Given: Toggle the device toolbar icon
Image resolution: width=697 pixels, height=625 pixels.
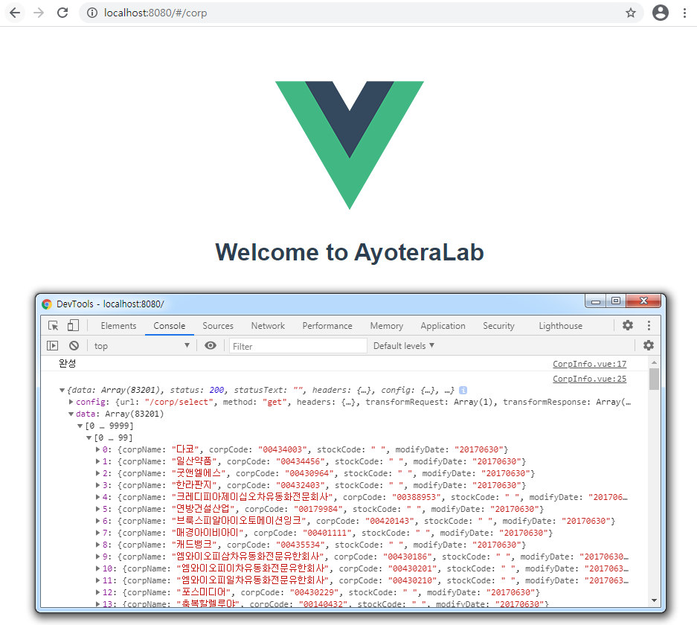Looking at the screenshot, I should [73, 326].
